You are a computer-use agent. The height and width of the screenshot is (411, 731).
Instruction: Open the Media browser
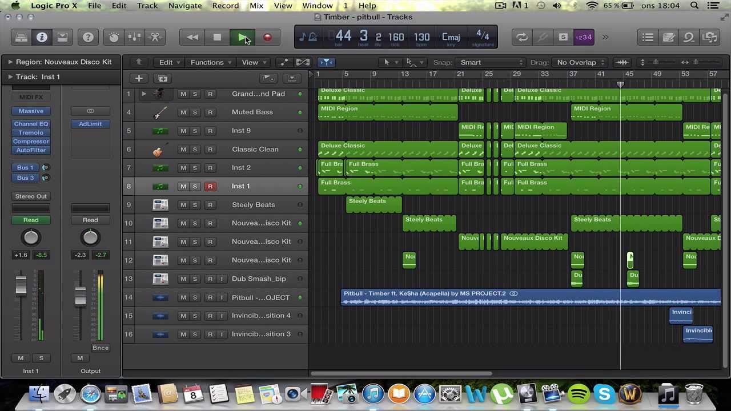[x=710, y=37]
